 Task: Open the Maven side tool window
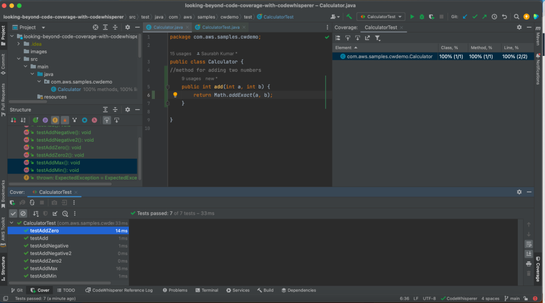pos(538,36)
